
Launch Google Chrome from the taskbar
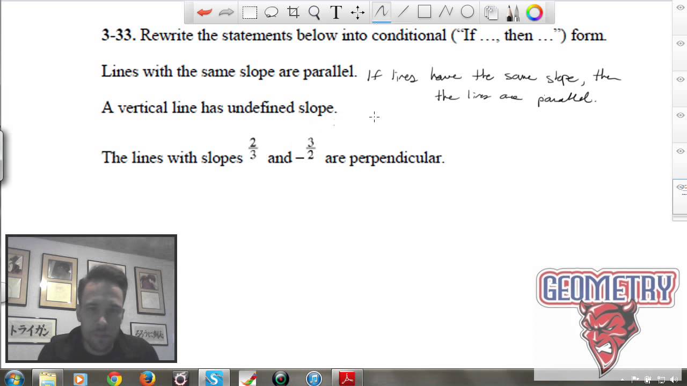[x=114, y=379]
